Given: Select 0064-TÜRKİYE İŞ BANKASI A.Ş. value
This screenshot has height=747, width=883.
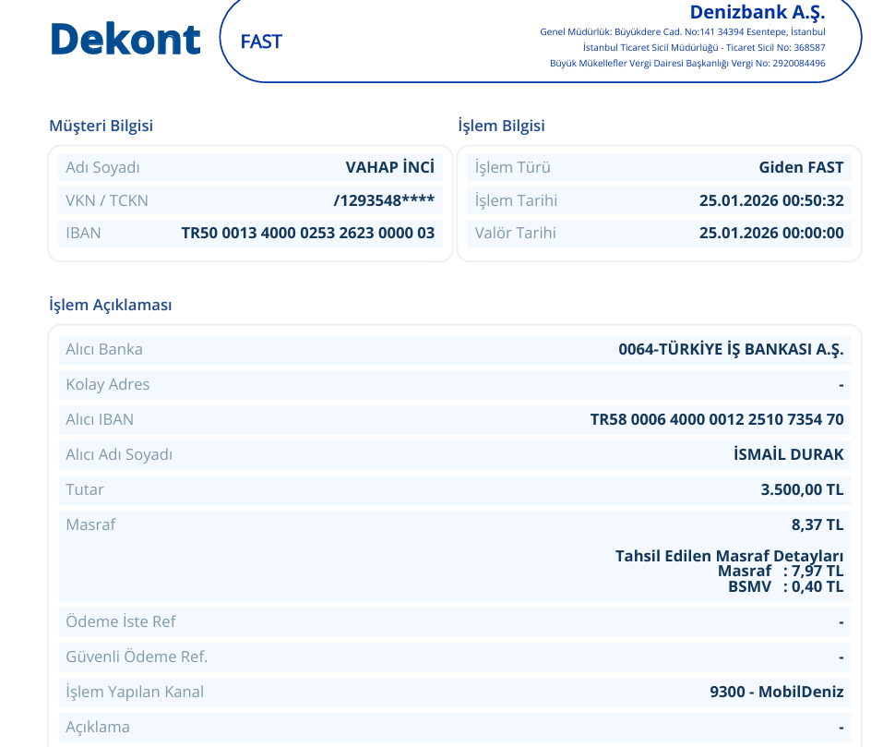Looking at the screenshot, I should (731, 349).
